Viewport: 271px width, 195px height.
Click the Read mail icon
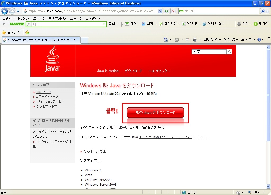click(187, 40)
